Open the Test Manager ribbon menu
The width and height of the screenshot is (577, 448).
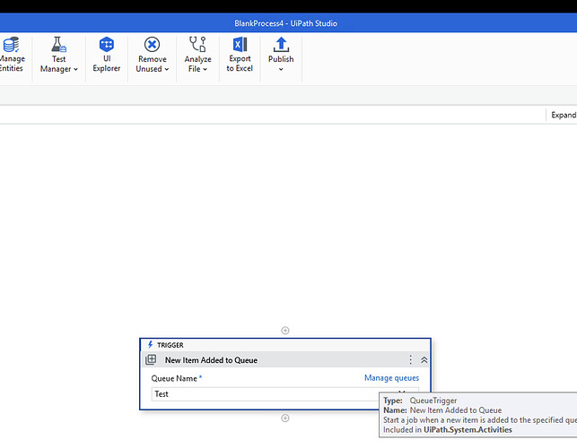pos(59,55)
